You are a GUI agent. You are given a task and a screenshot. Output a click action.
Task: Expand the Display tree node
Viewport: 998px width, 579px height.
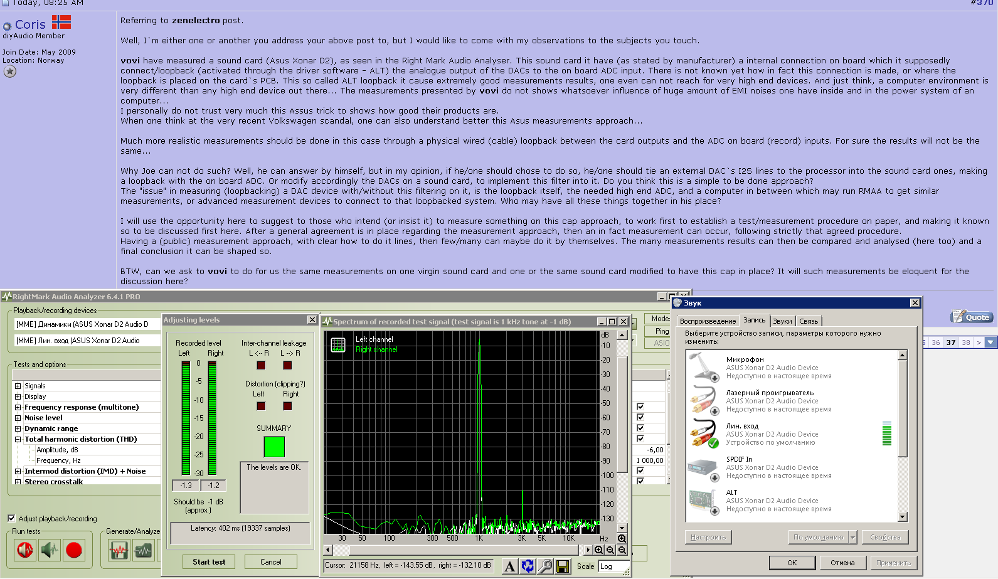coord(18,396)
